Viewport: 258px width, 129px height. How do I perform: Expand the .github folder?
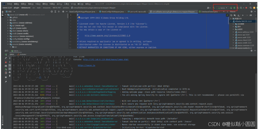click(8, 17)
